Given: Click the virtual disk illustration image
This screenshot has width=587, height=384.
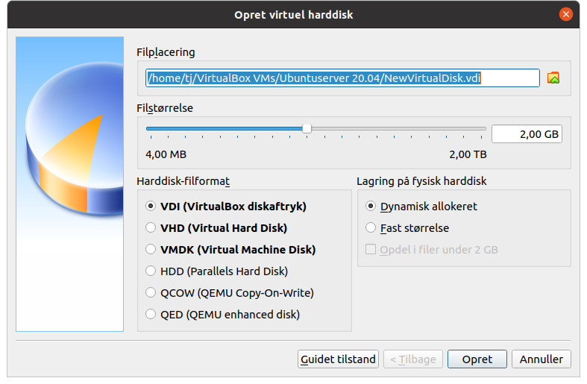Looking at the screenshot, I should coord(69,184).
